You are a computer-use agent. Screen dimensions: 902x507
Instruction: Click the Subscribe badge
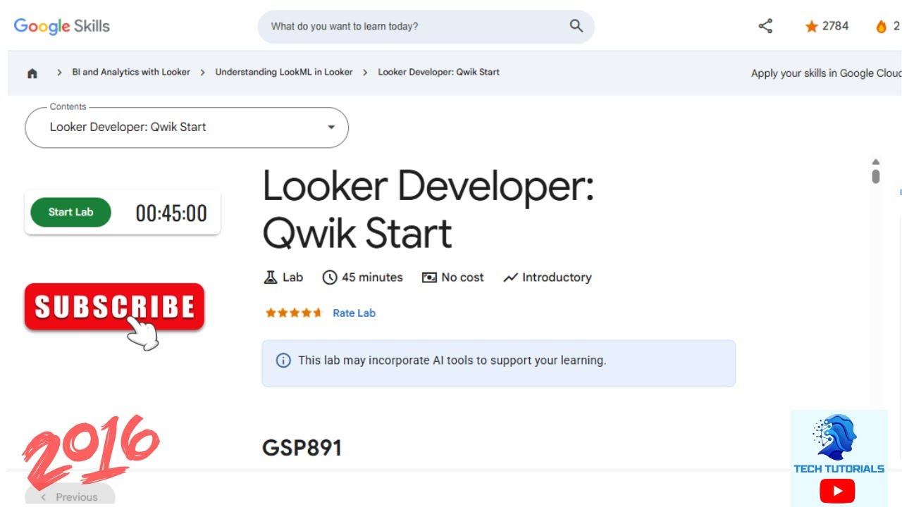(114, 307)
